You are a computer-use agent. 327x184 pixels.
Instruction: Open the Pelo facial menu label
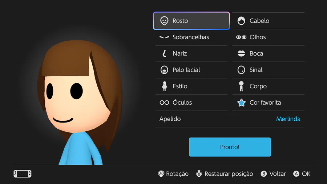coord(186,70)
